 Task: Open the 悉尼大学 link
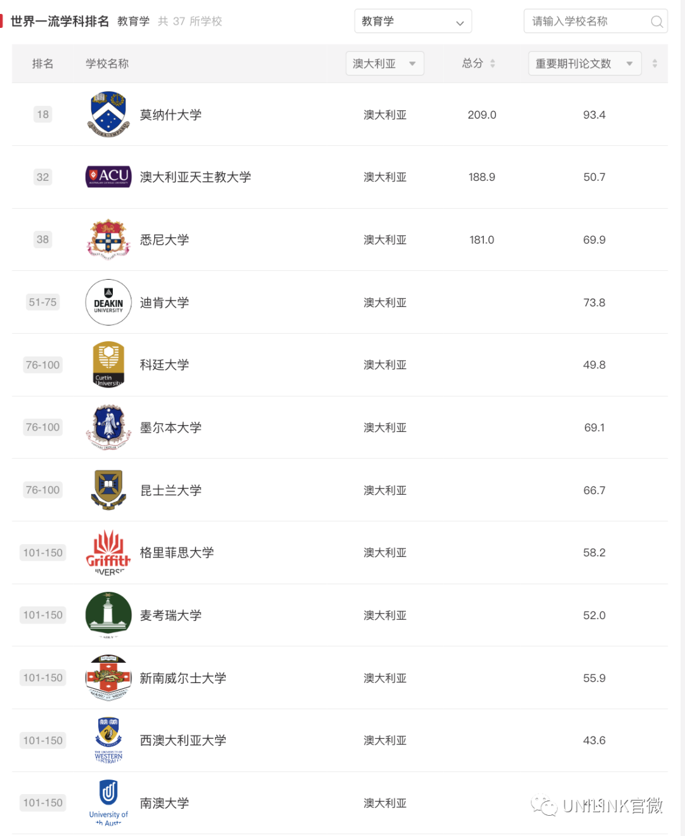pos(164,240)
